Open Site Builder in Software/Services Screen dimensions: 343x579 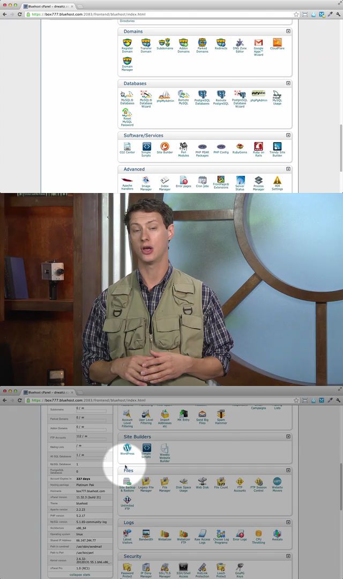(165, 148)
